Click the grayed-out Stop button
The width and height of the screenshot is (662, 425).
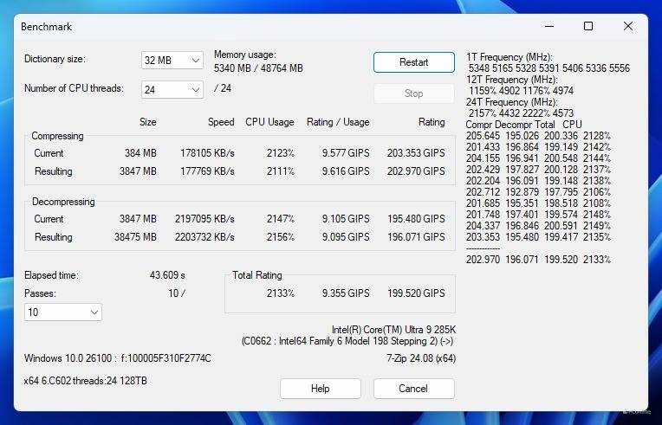coord(414,93)
